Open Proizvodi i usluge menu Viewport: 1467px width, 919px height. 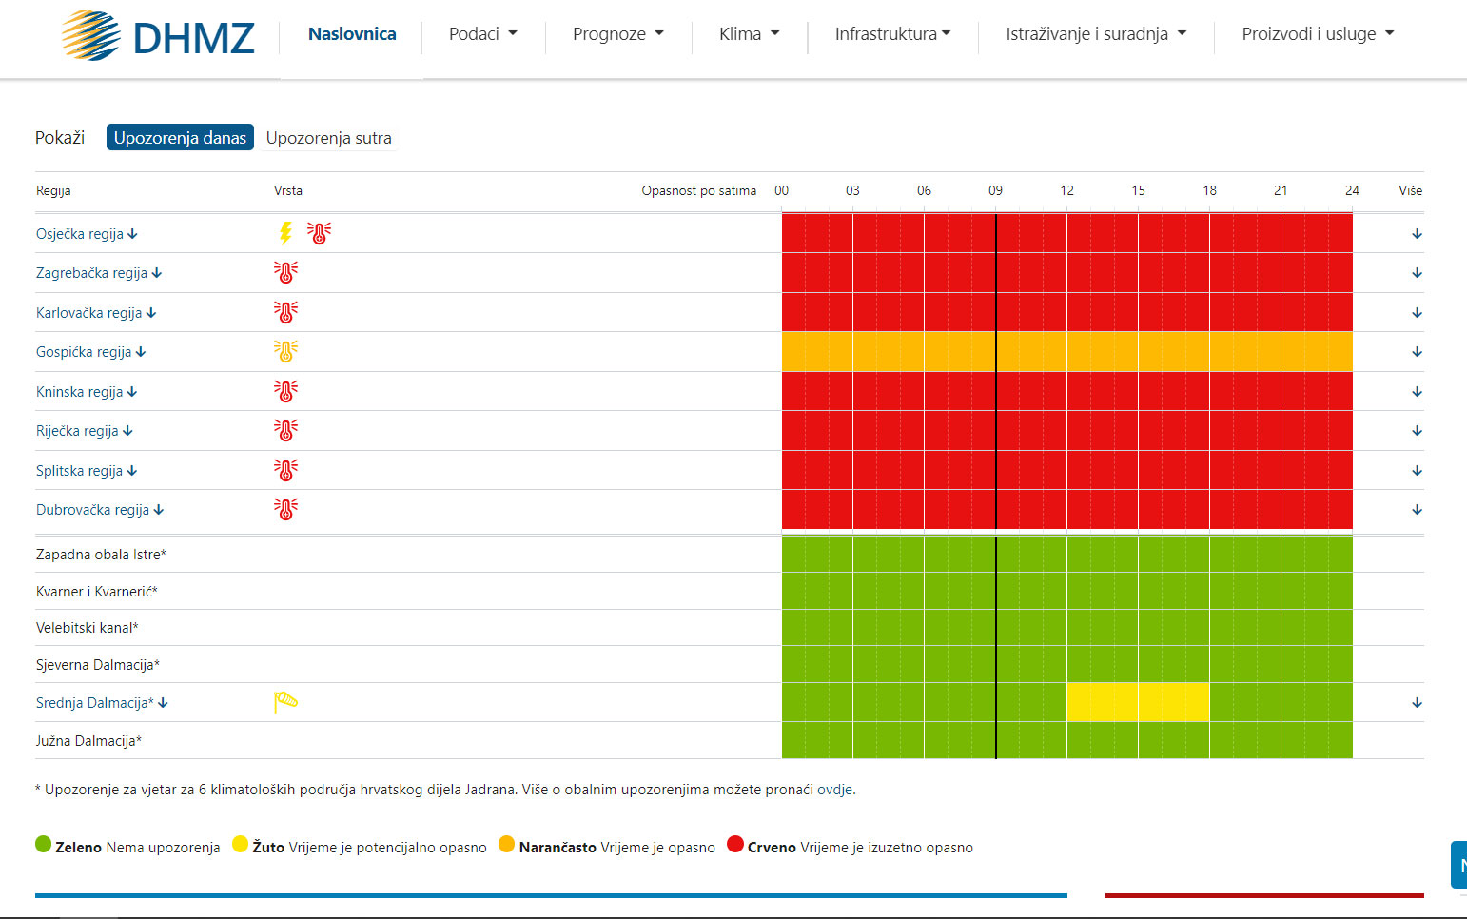[1317, 34]
